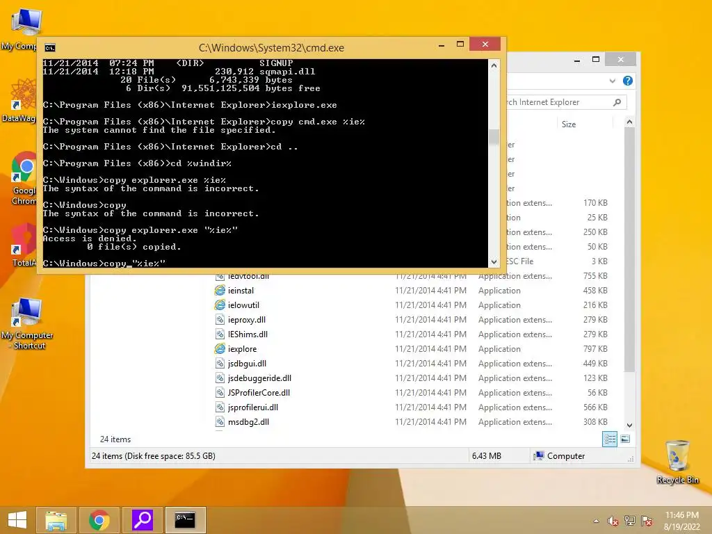Select the 797 KB size cell for iexplore
712x534 pixels.
click(x=595, y=349)
